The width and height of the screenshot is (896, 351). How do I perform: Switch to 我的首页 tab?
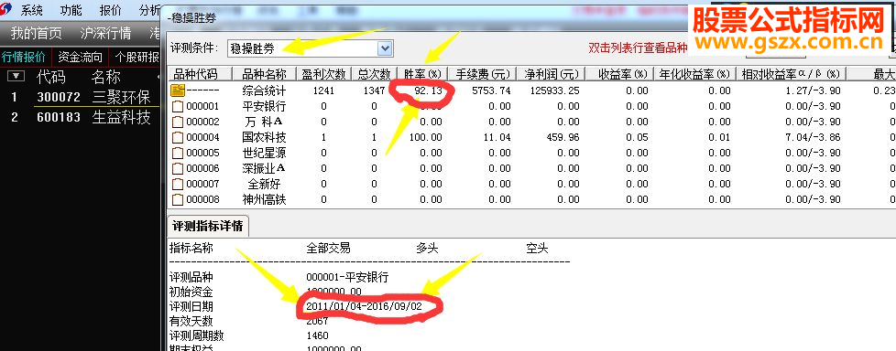(36, 33)
